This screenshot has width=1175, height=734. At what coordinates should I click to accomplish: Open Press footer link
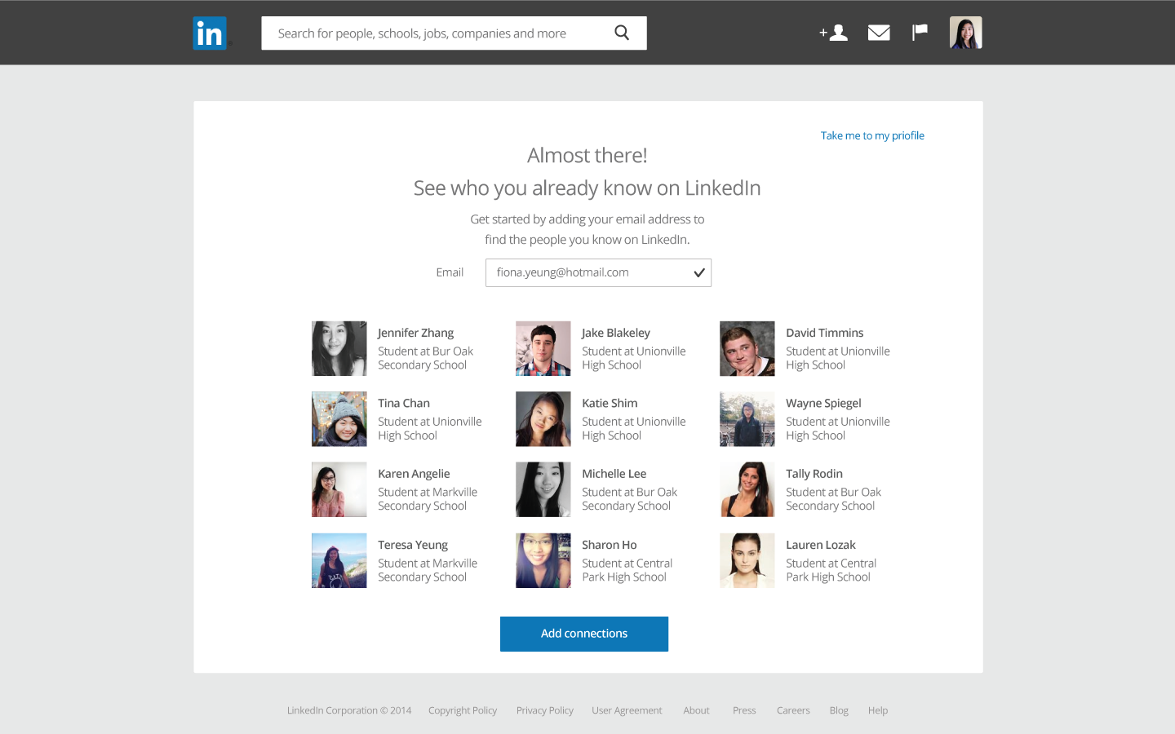click(x=744, y=710)
